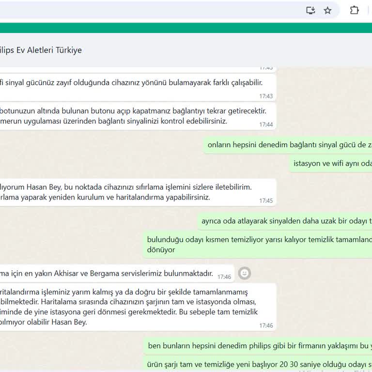372x372 pixels.
Task: Open the browser Extensions puzzle icon
Action: [354, 10]
